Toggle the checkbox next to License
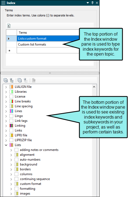 [x=11, y=96]
